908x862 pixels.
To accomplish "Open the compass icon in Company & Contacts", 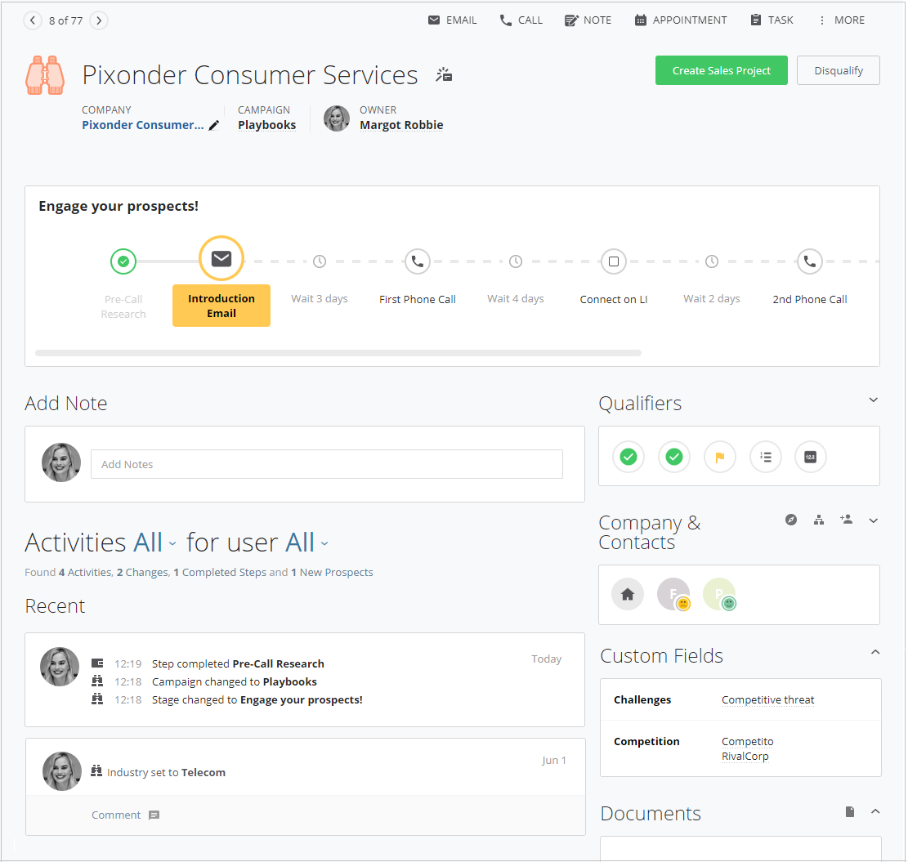I will 790,520.
